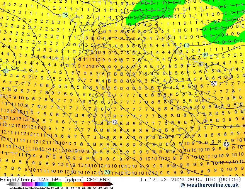Click the contour label 78

(x=107, y=172)
